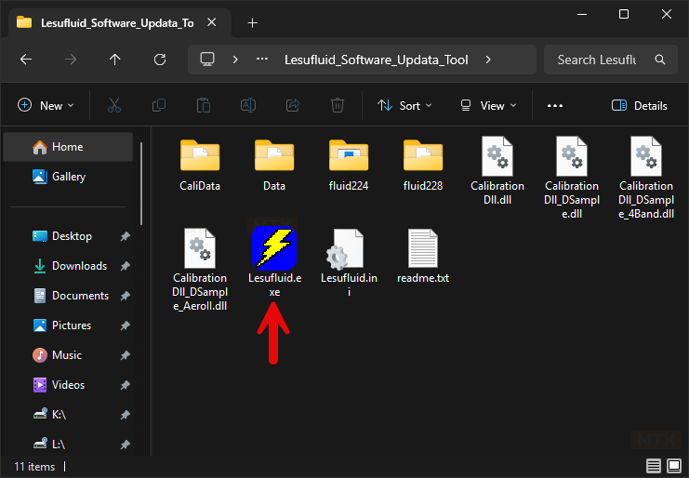
Task: Go to Downloads in sidebar
Action: click(78, 266)
